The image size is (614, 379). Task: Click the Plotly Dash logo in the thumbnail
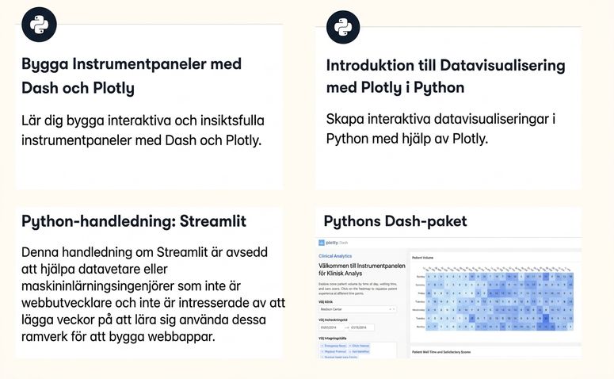coord(334,243)
